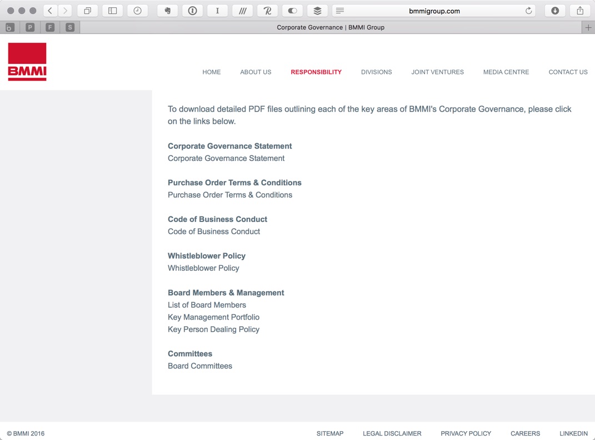This screenshot has height=440, width=595.
Task: Switch to the pinned 'F' tab
Action: point(49,27)
